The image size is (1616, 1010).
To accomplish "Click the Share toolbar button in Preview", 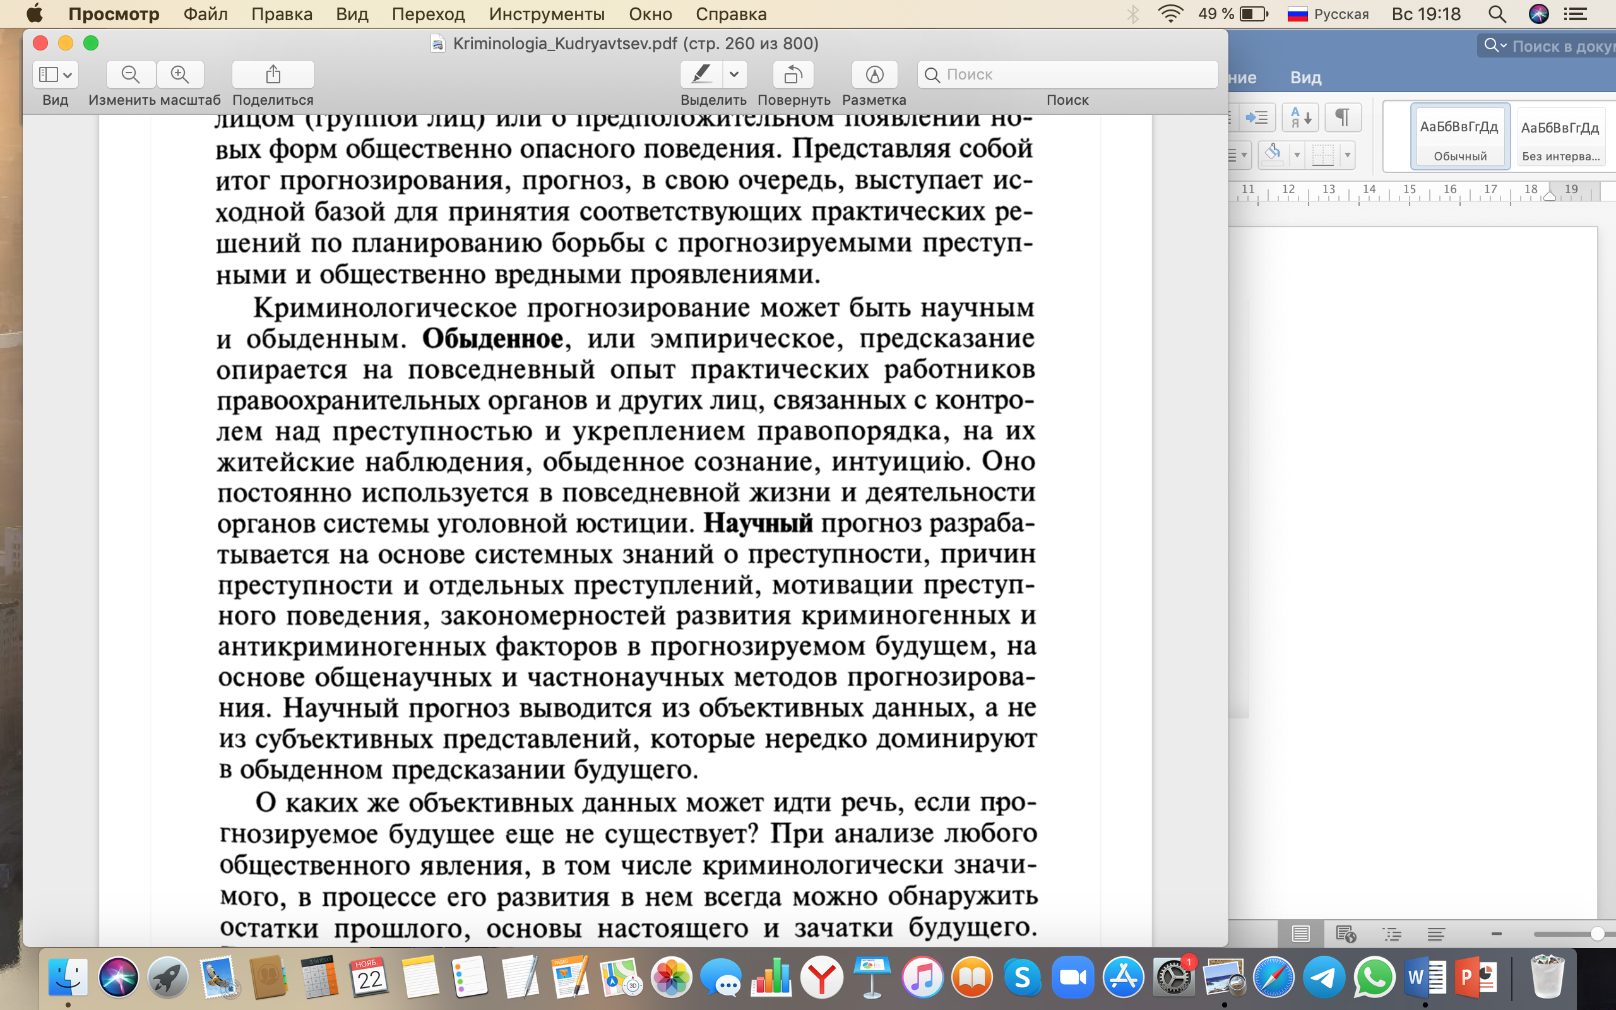I will point(273,74).
